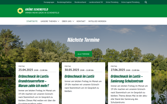This screenshot has height=104, width=167.
Task: Click the Nächste Termine heading
Action: [x=83, y=40]
